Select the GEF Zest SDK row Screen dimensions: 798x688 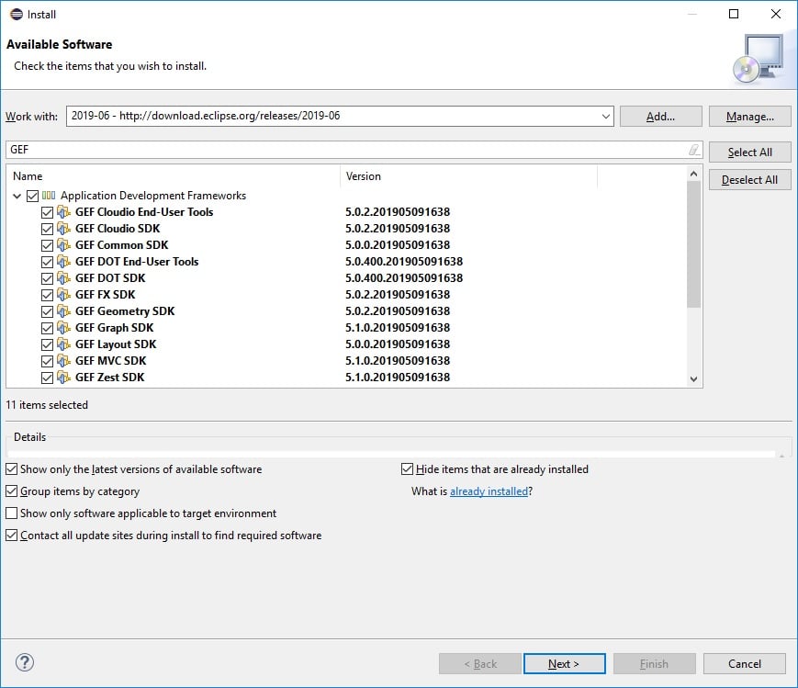click(346, 378)
